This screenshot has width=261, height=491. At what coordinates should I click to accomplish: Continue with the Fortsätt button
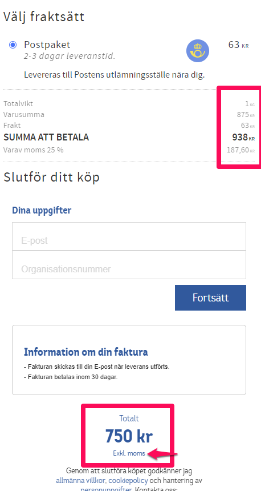coord(210,297)
